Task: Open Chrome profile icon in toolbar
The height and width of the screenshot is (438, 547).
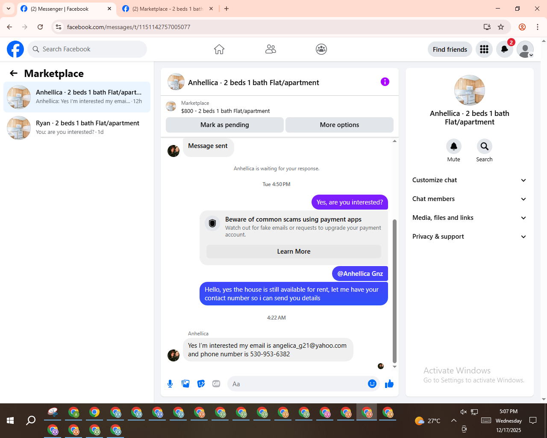Action: click(522, 27)
